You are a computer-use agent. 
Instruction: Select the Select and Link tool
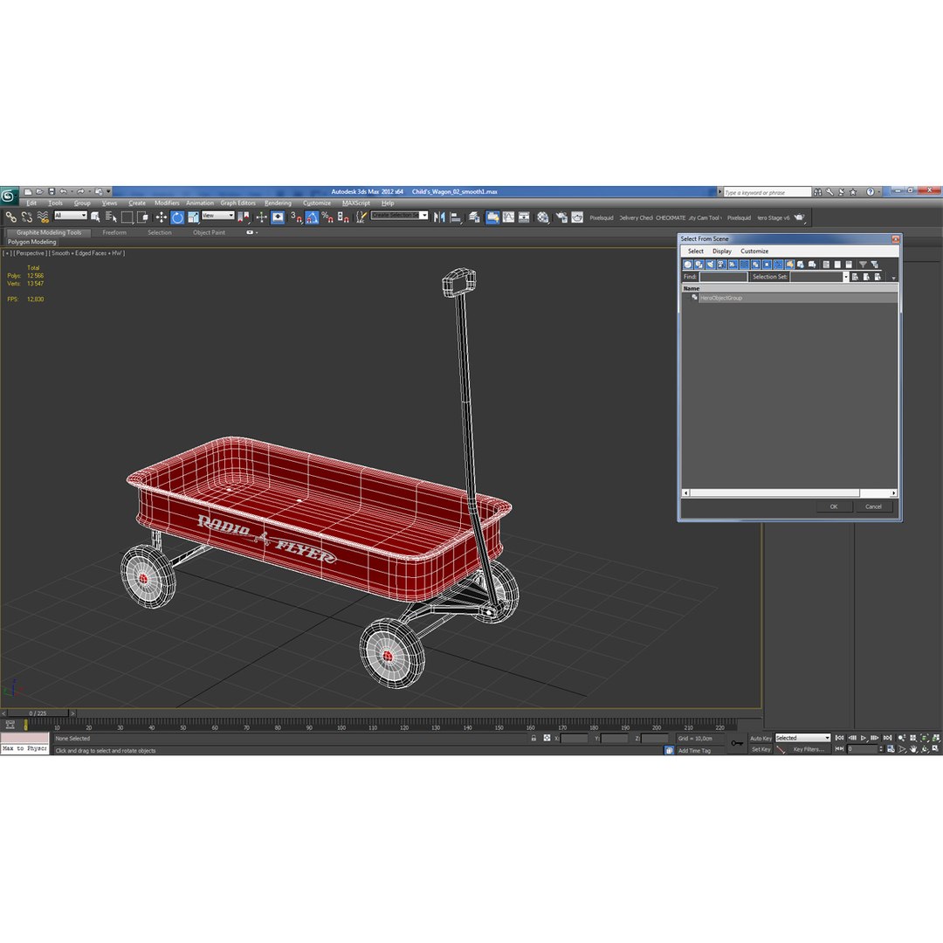click(10, 217)
